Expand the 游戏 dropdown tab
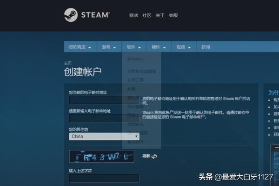 point(109,47)
